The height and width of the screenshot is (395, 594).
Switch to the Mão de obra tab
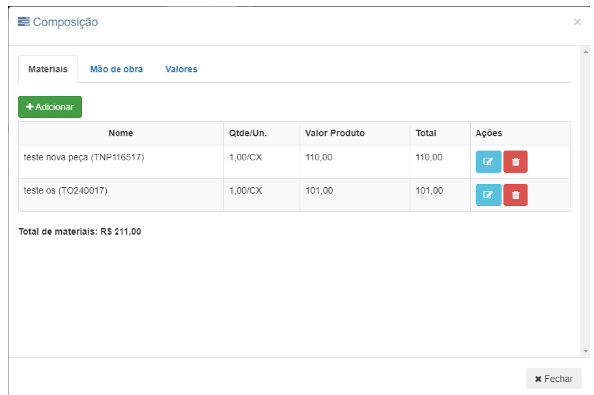pyautogui.click(x=117, y=69)
